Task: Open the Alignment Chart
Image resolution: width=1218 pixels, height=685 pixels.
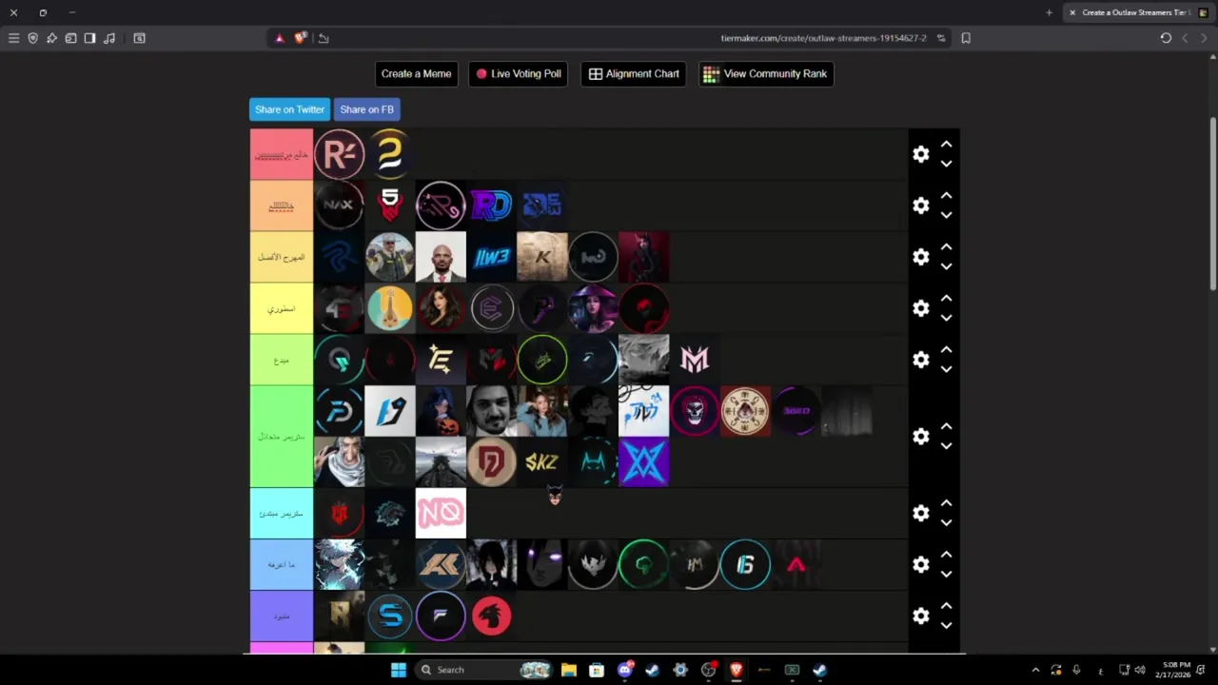Action: point(634,73)
